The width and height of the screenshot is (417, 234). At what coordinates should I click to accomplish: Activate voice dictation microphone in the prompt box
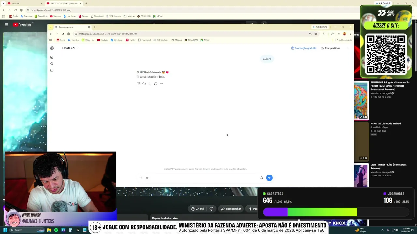(261, 178)
